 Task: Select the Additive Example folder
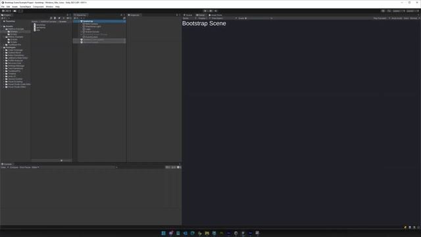pyautogui.click(x=14, y=29)
